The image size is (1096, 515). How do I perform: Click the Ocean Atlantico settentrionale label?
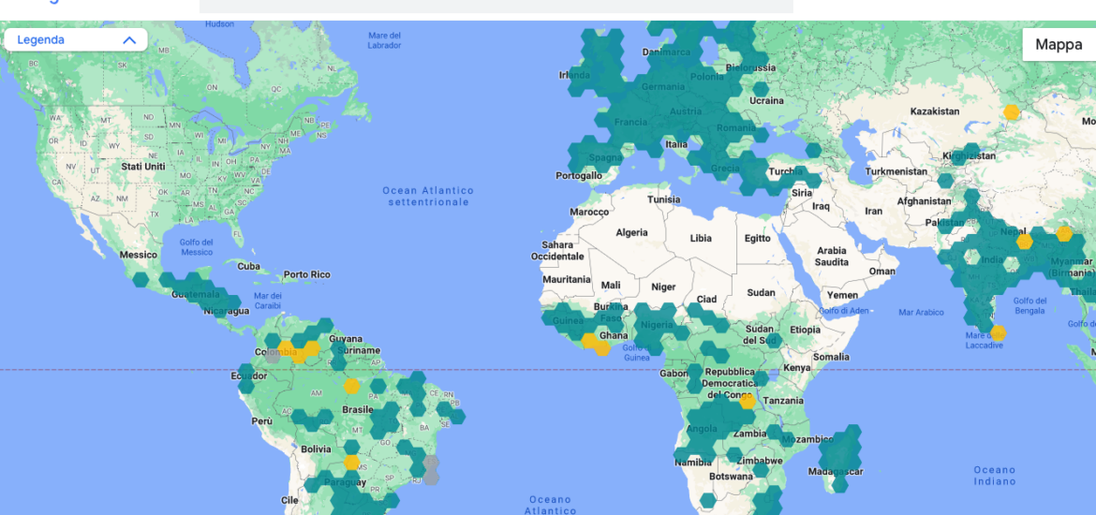[428, 197]
